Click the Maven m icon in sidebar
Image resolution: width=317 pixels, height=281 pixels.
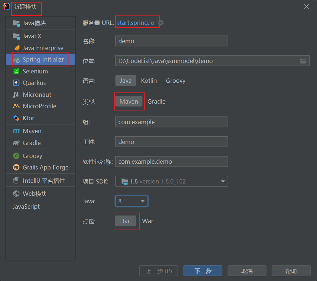click(16, 131)
